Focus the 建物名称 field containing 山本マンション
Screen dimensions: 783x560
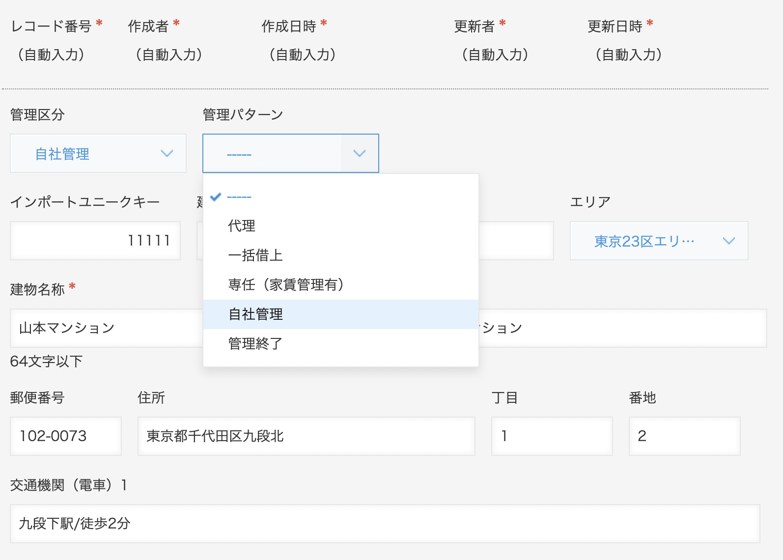[x=106, y=328]
